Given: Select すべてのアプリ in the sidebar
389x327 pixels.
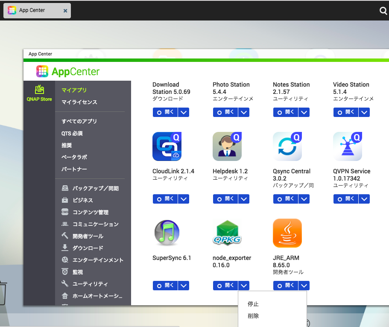Looking at the screenshot, I should tap(79, 121).
